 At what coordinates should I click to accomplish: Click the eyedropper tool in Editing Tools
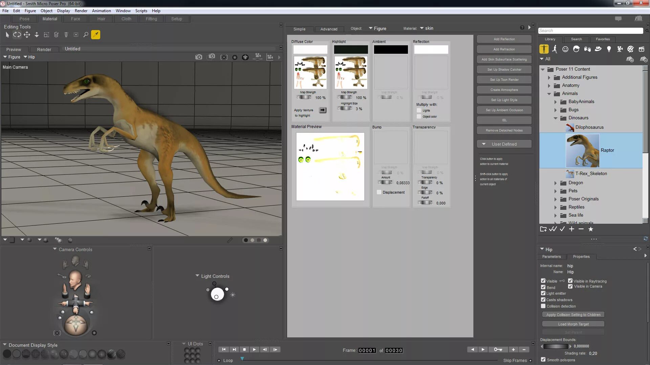point(96,35)
